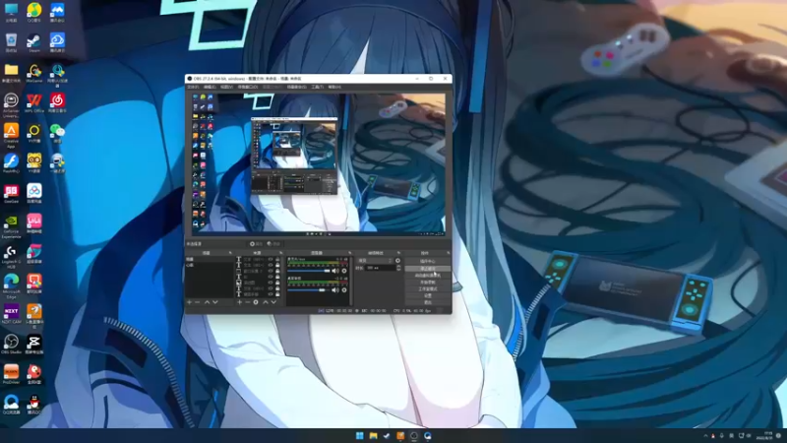Image resolution: width=787 pixels, height=443 pixels.
Task: Toggle the lock on the topmost source
Action: click(x=277, y=259)
